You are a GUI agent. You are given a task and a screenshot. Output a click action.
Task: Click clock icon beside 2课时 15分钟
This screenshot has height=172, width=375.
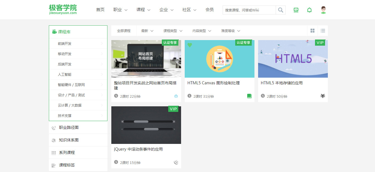[x=116, y=162]
